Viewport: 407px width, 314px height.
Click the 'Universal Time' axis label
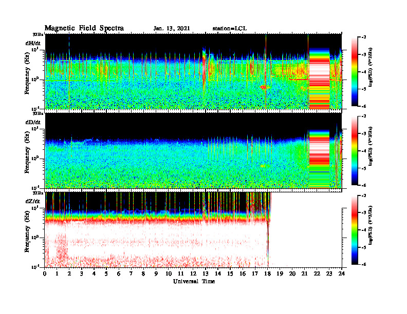coord(194,281)
